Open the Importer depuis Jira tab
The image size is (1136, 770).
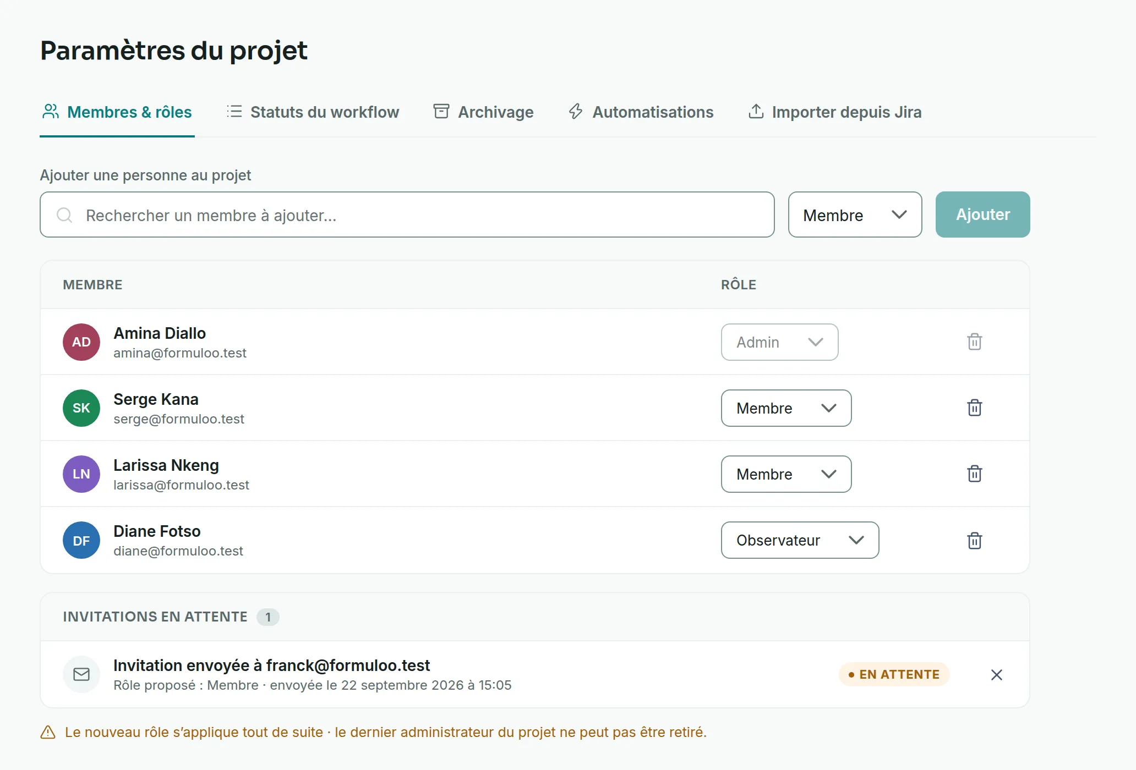pyautogui.click(x=835, y=112)
